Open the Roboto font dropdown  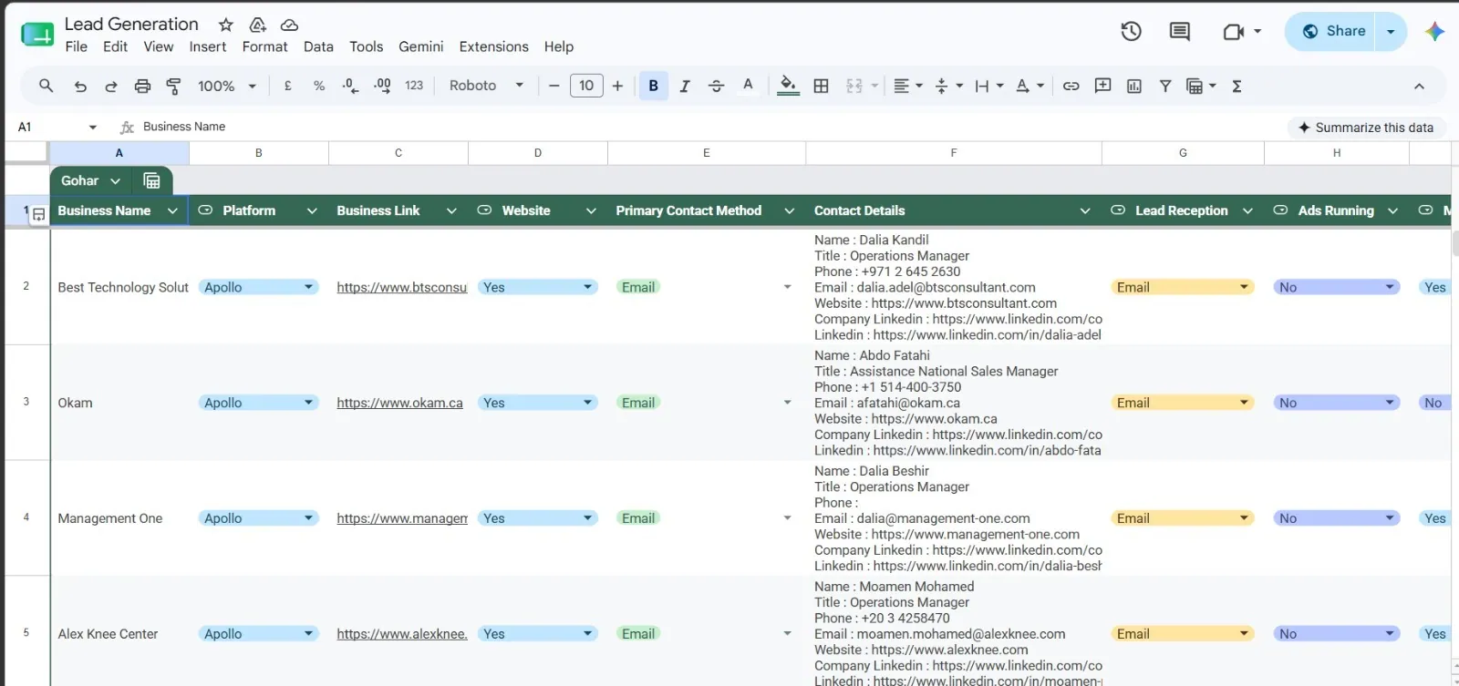pos(486,86)
